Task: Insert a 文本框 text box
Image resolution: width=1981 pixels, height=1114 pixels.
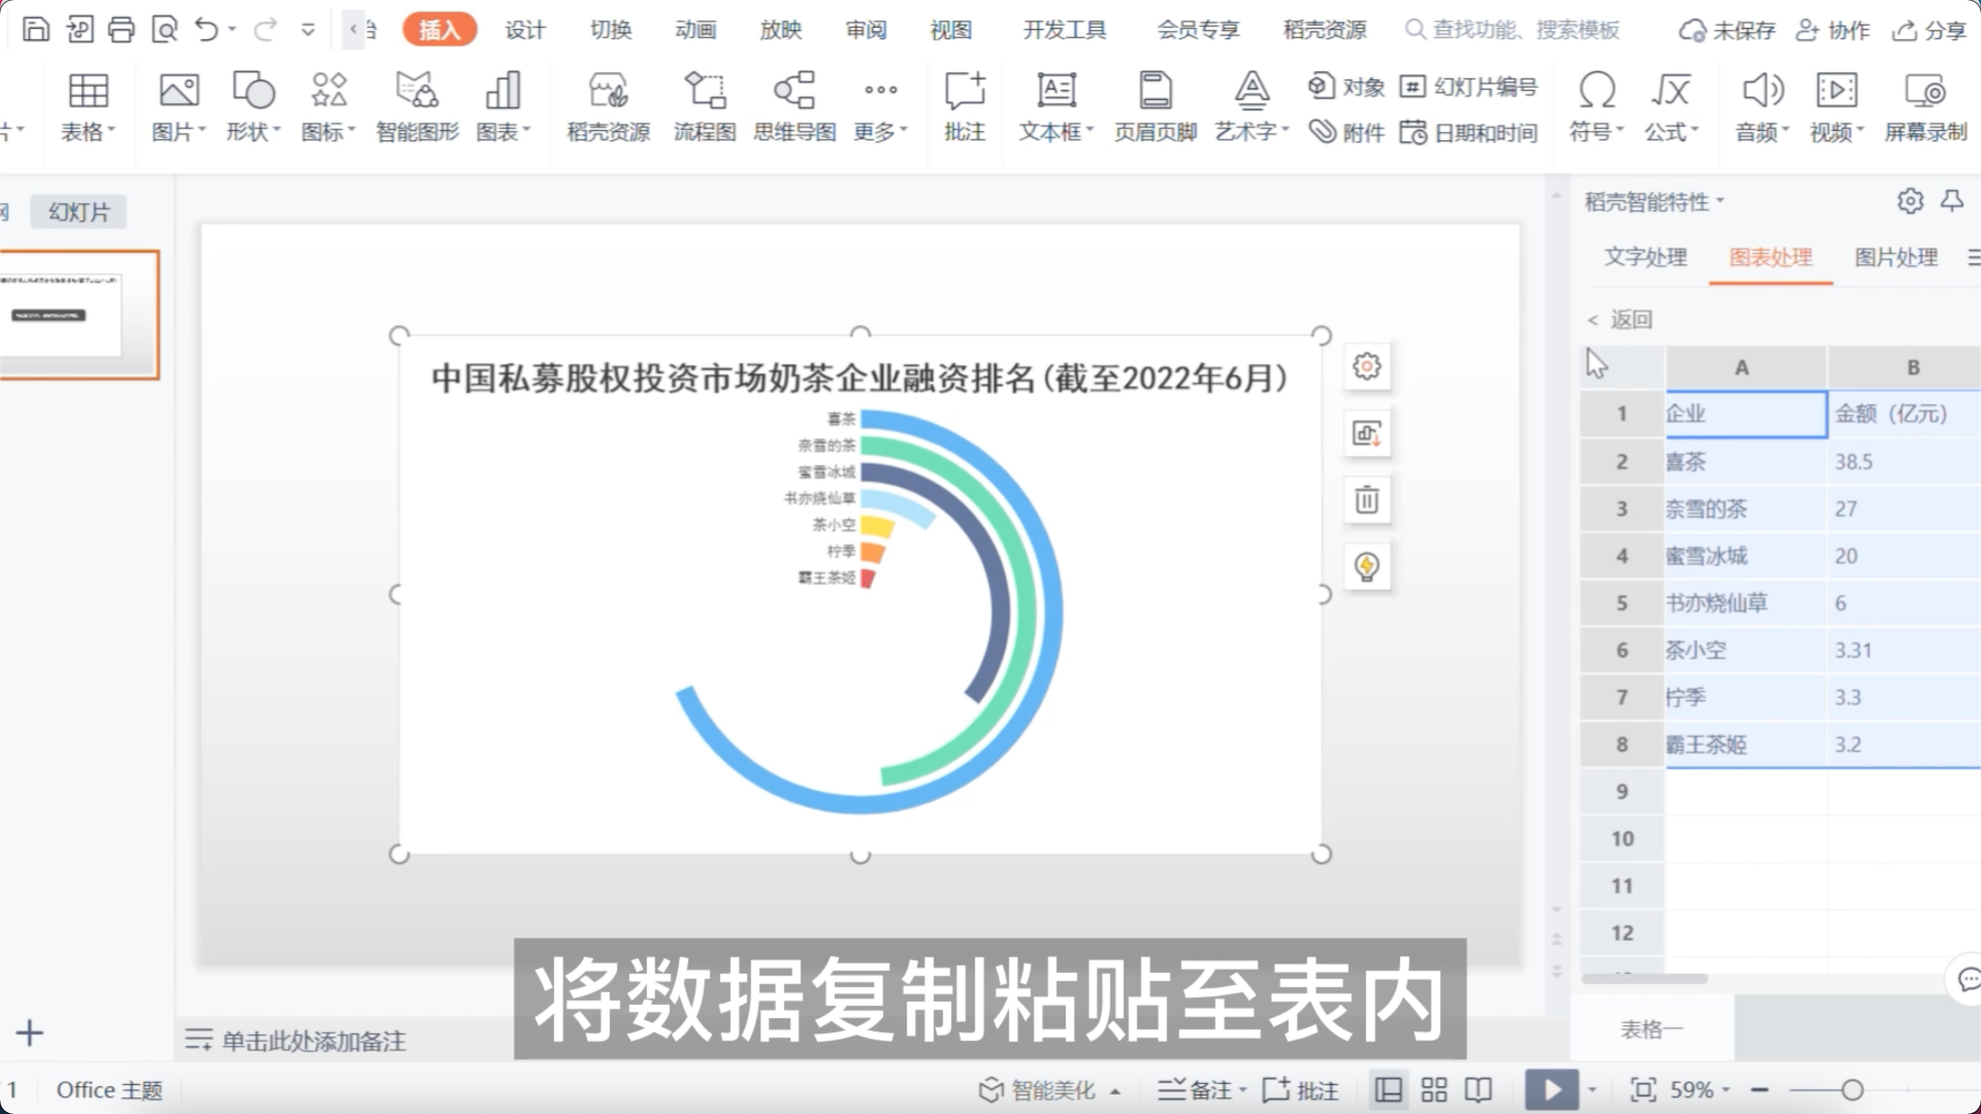Action: point(1056,107)
